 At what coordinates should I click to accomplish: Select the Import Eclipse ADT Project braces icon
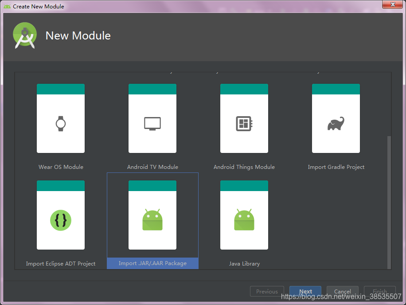tap(61, 220)
